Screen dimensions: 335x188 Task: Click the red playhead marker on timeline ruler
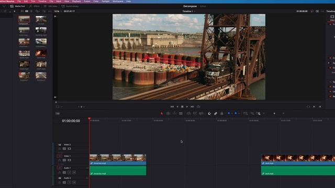click(89, 119)
